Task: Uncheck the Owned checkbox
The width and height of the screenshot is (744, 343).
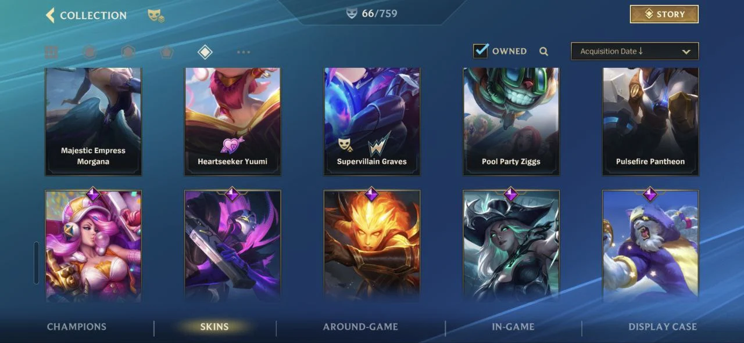Action: coord(481,50)
